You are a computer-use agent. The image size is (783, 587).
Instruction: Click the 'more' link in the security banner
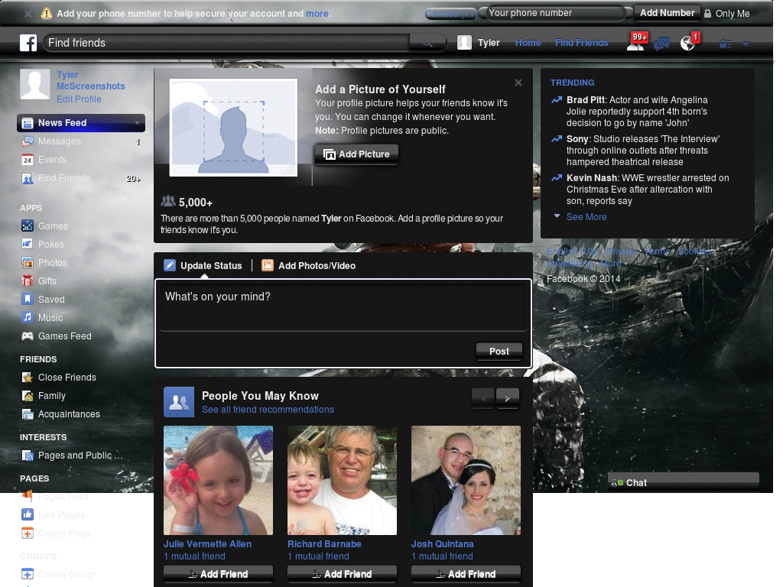pos(317,14)
